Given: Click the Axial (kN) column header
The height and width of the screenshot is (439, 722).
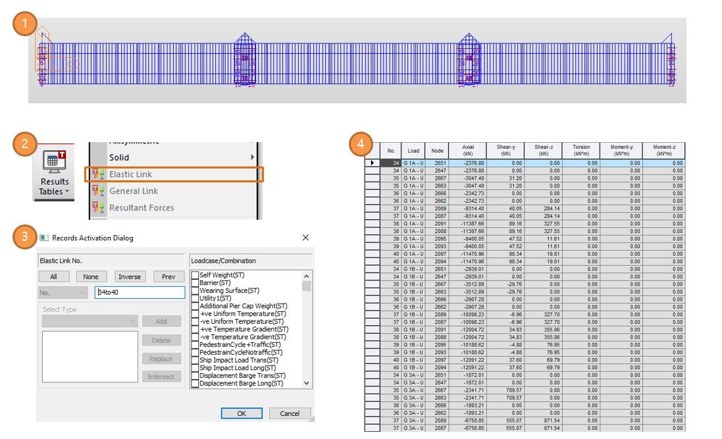Looking at the screenshot, I should tap(468, 150).
